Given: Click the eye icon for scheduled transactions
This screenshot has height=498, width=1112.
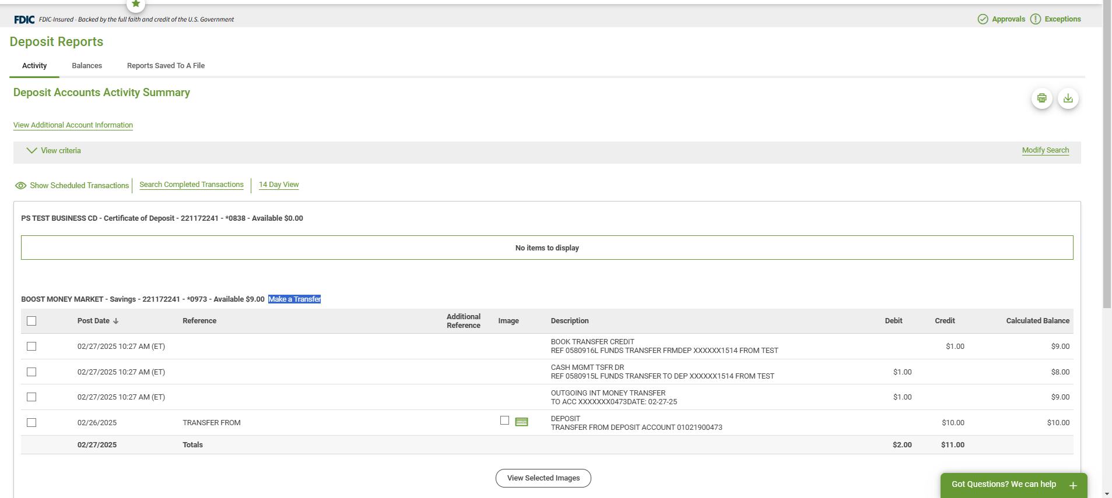Looking at the screenshot, I should [20, 186].
